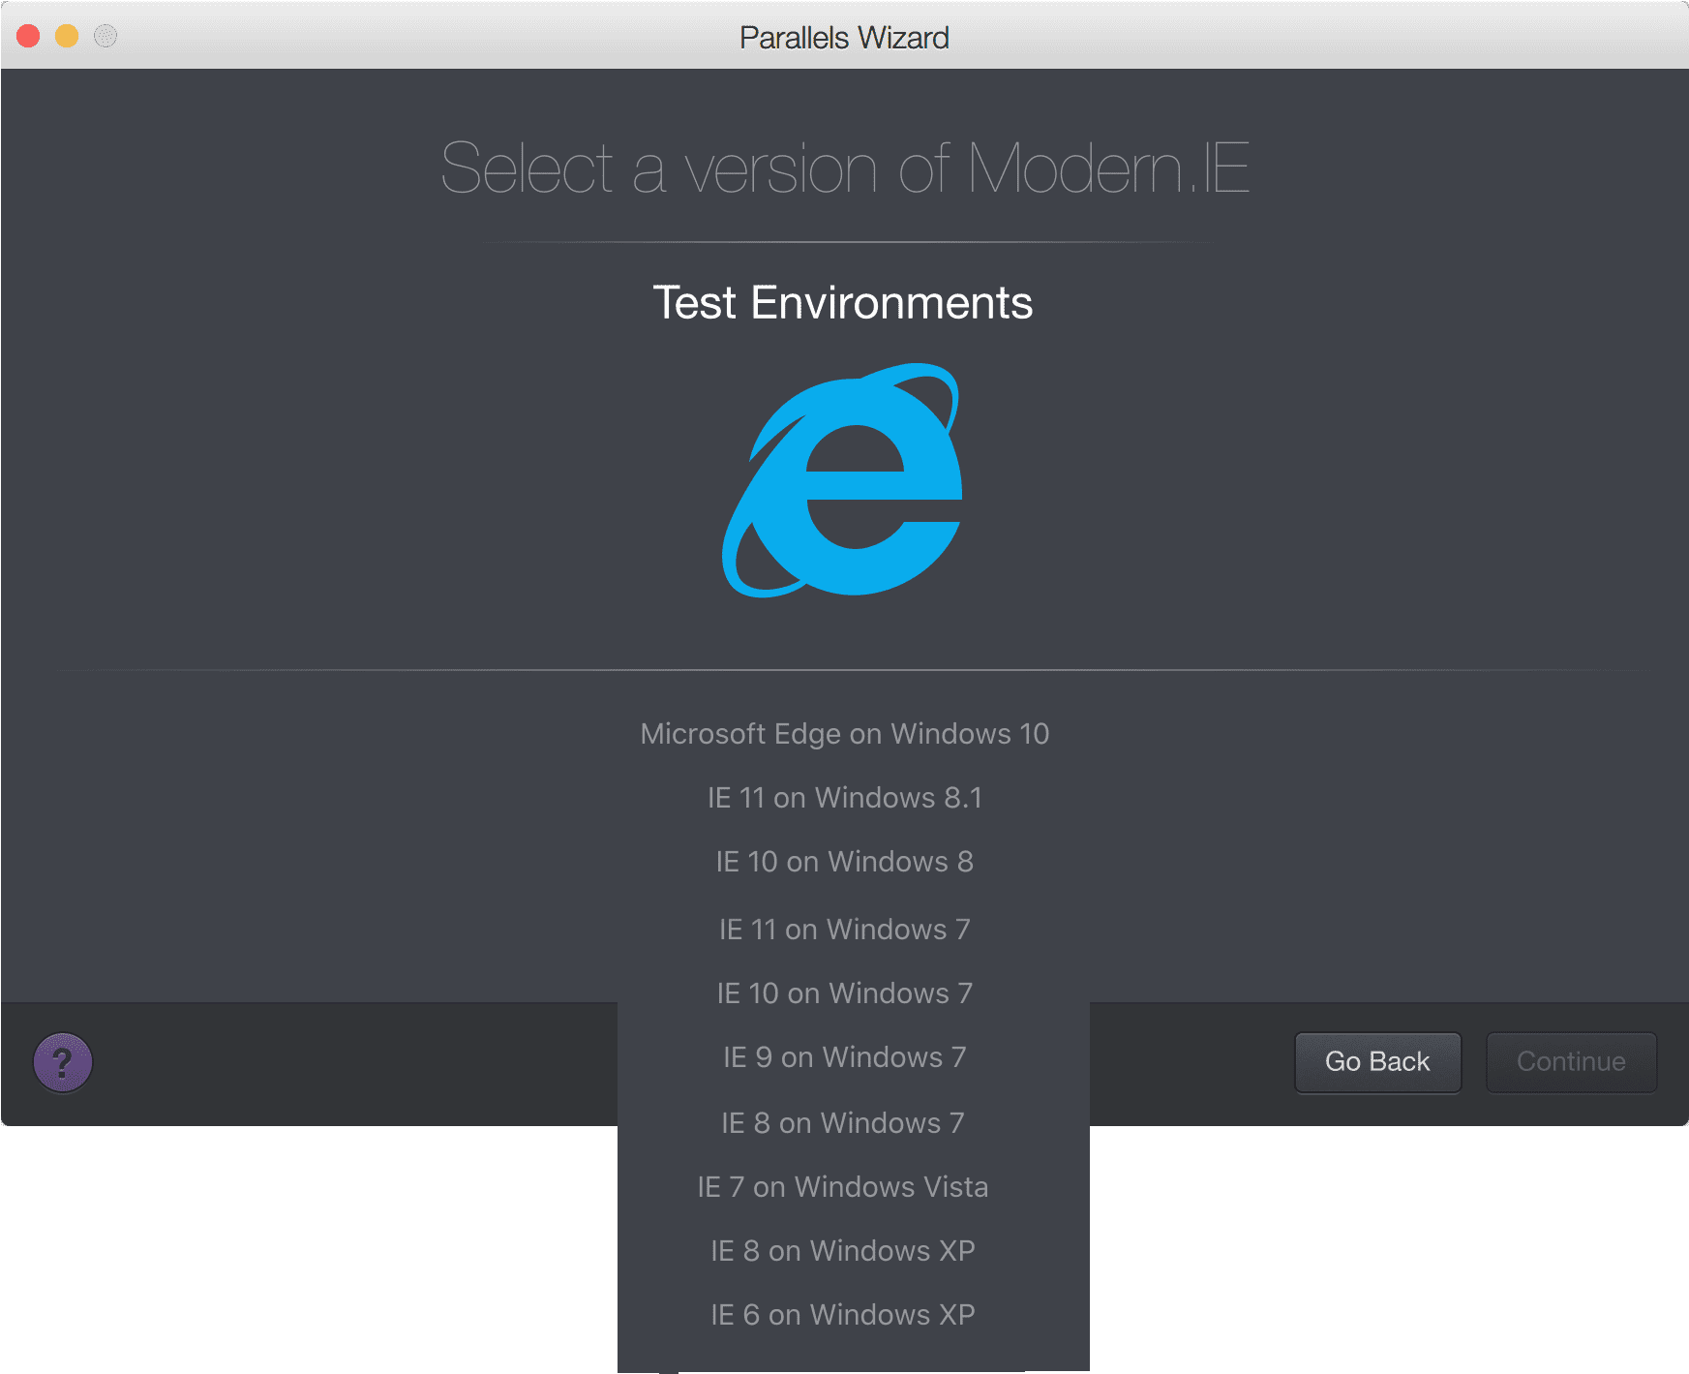Choose IE 8 on Windows 7
The width and height of the screenshot is (1689, 1374).
tap(843, 1123)
